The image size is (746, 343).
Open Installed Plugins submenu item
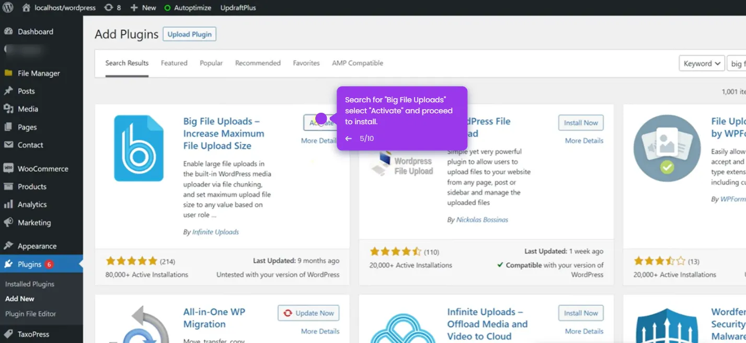[x=30, y=285]
